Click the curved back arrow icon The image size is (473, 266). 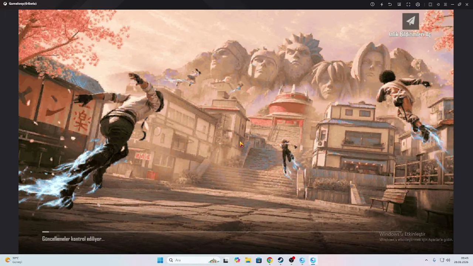(x=390, y=4)
